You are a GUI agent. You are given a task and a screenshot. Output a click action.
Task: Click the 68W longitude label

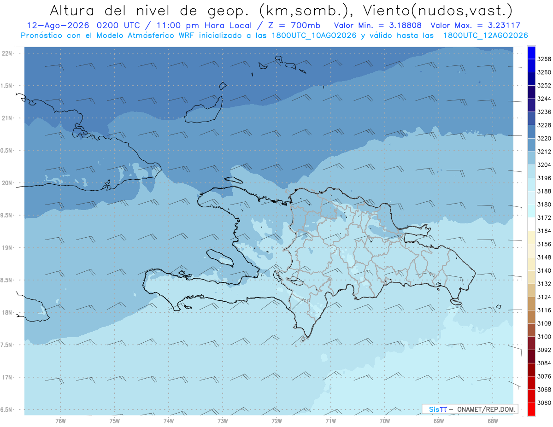pos(493,421)
